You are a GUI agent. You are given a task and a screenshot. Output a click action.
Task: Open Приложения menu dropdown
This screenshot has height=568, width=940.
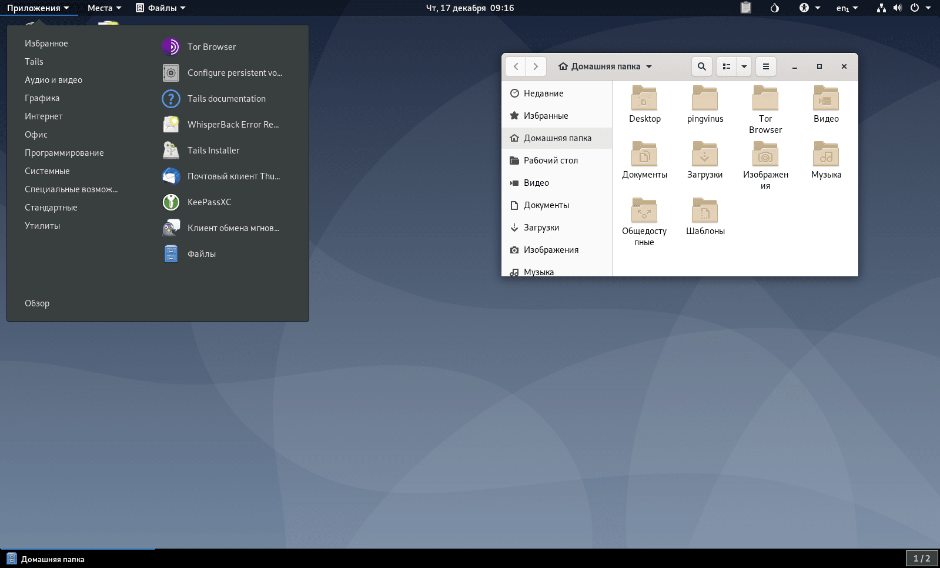(x=38, y=8)
